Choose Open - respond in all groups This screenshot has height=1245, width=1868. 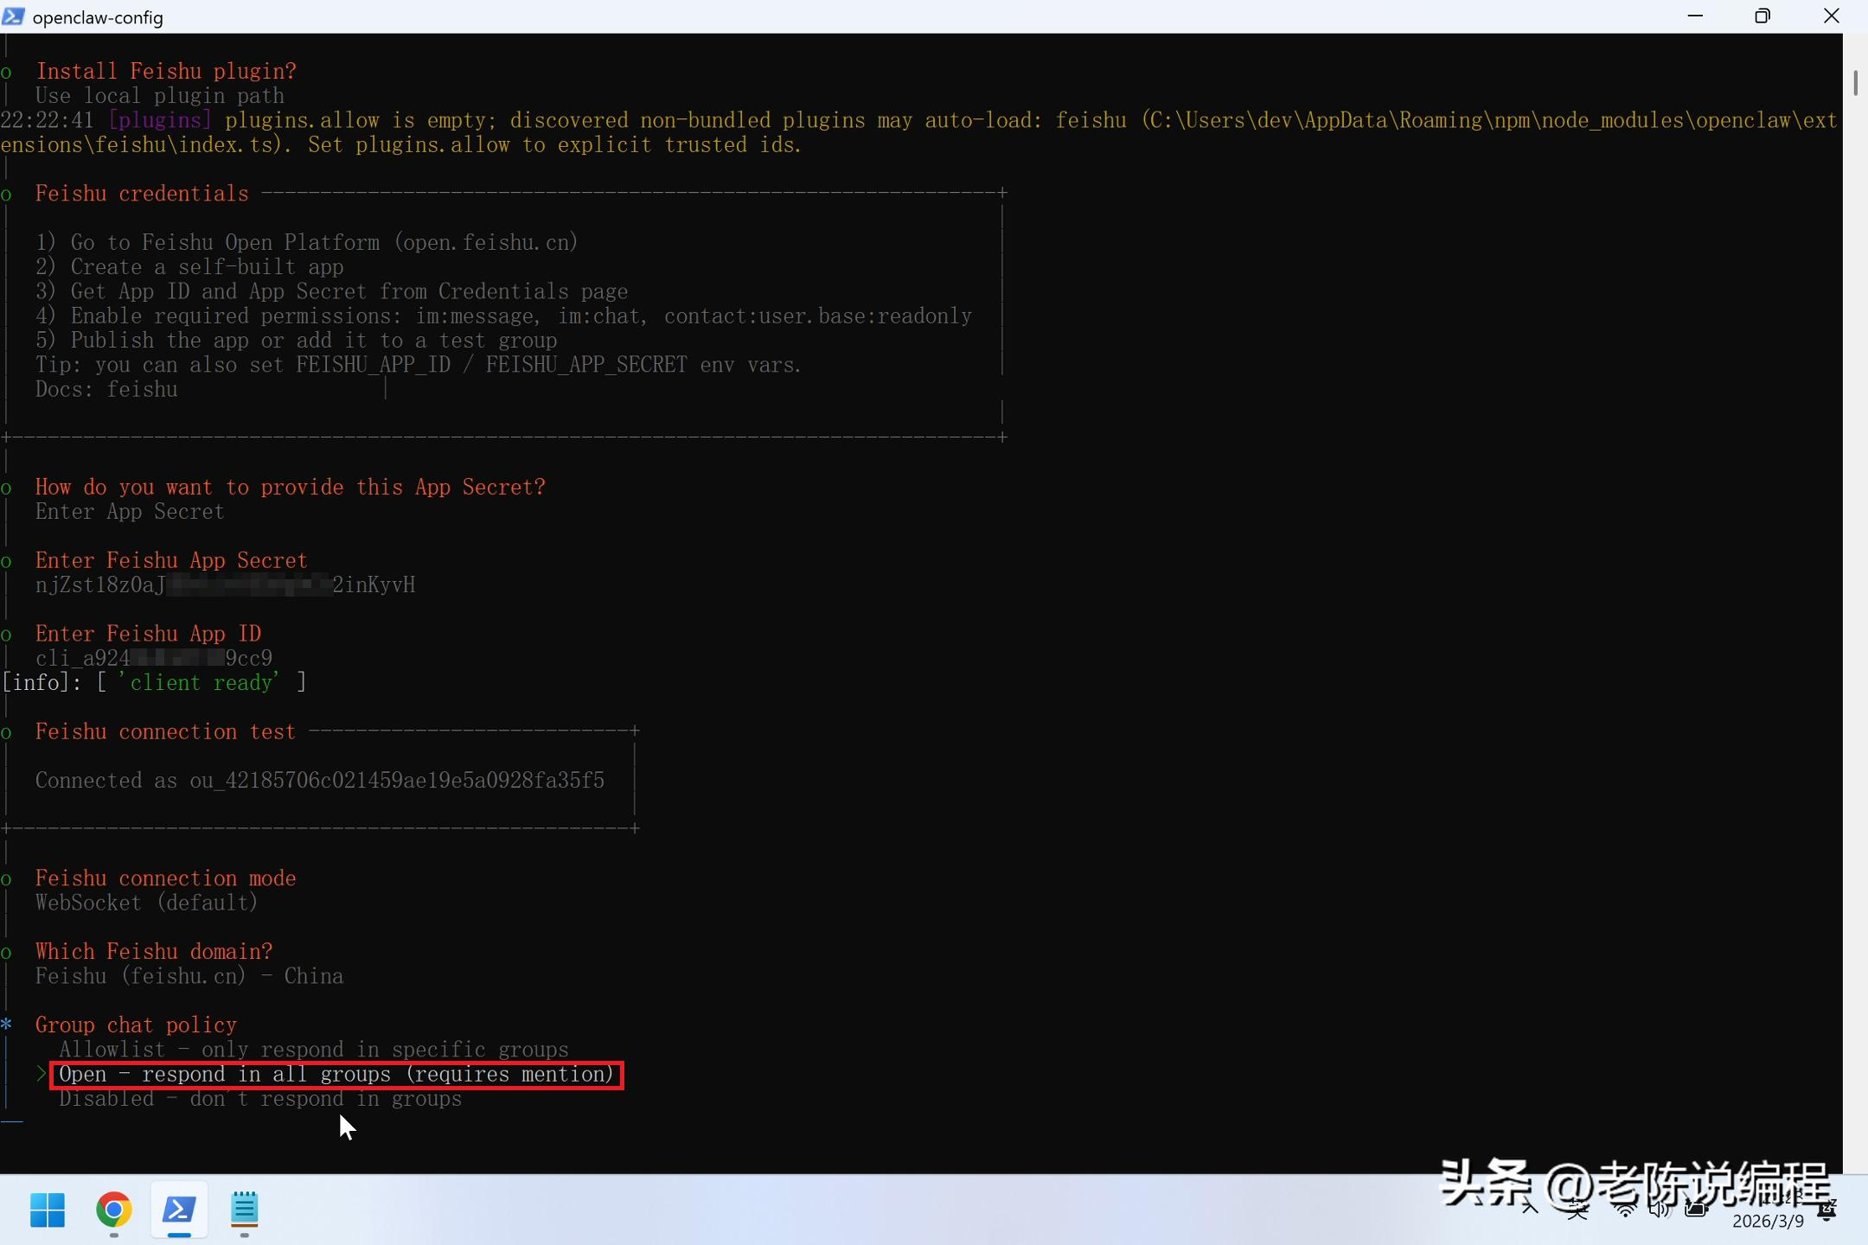336,1075
